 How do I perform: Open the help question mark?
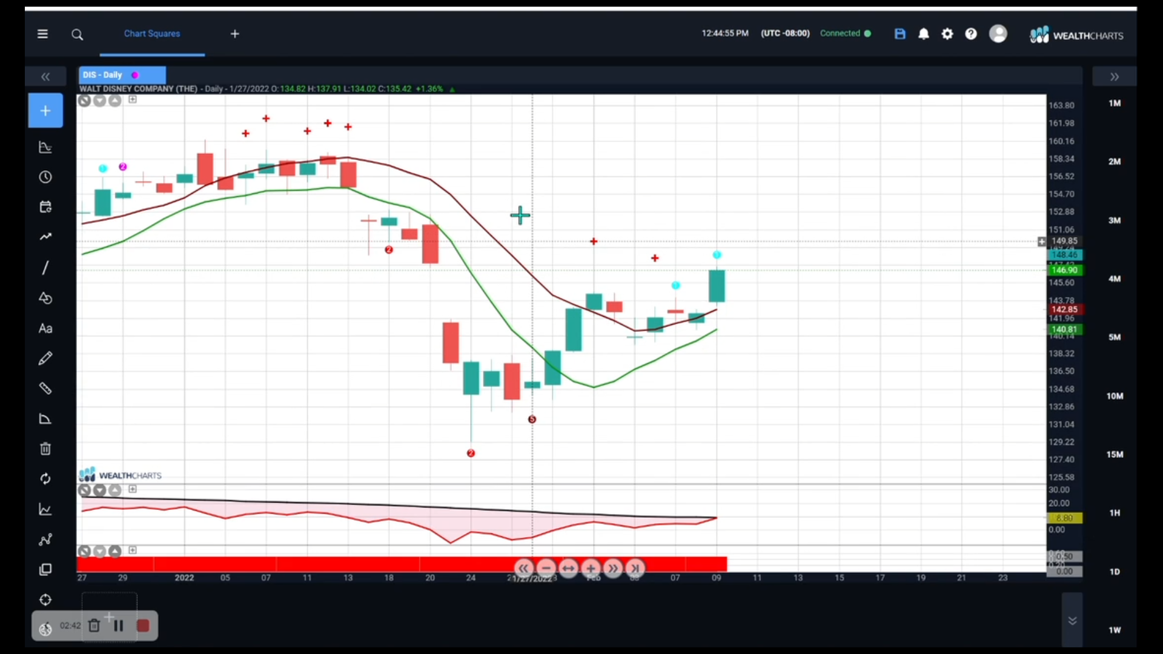971,34
